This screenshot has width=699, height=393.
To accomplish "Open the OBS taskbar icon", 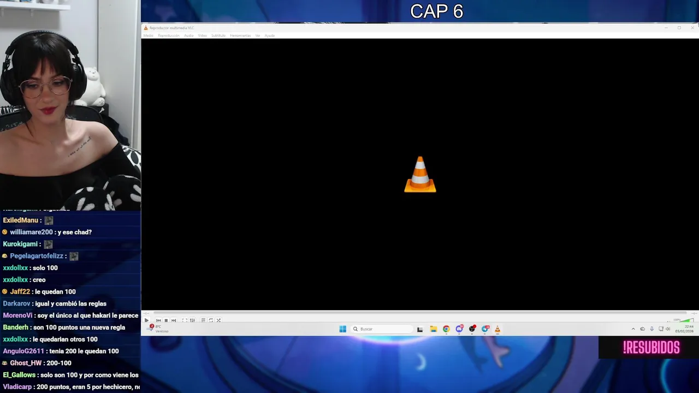I will pyautogui.click(x=472, y=329).
